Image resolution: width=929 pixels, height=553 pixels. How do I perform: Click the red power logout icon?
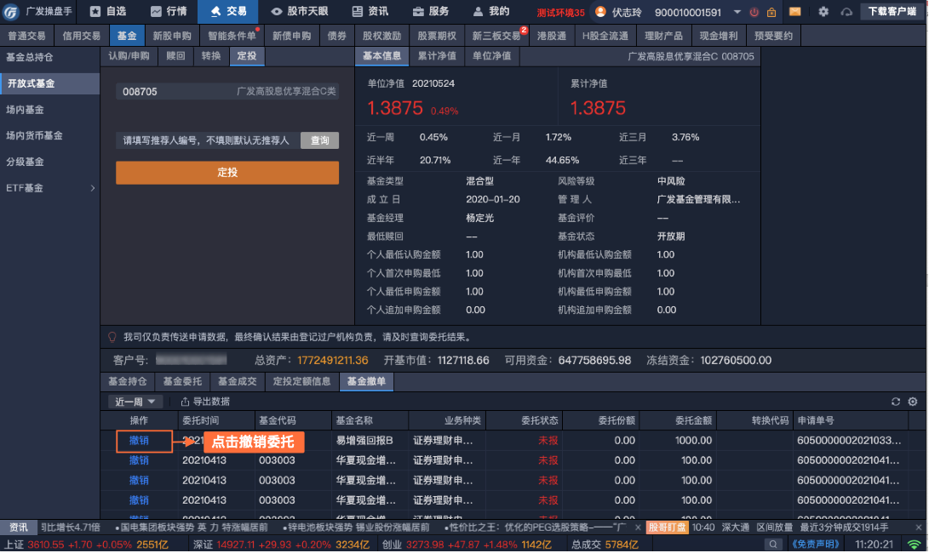(754, 12)
